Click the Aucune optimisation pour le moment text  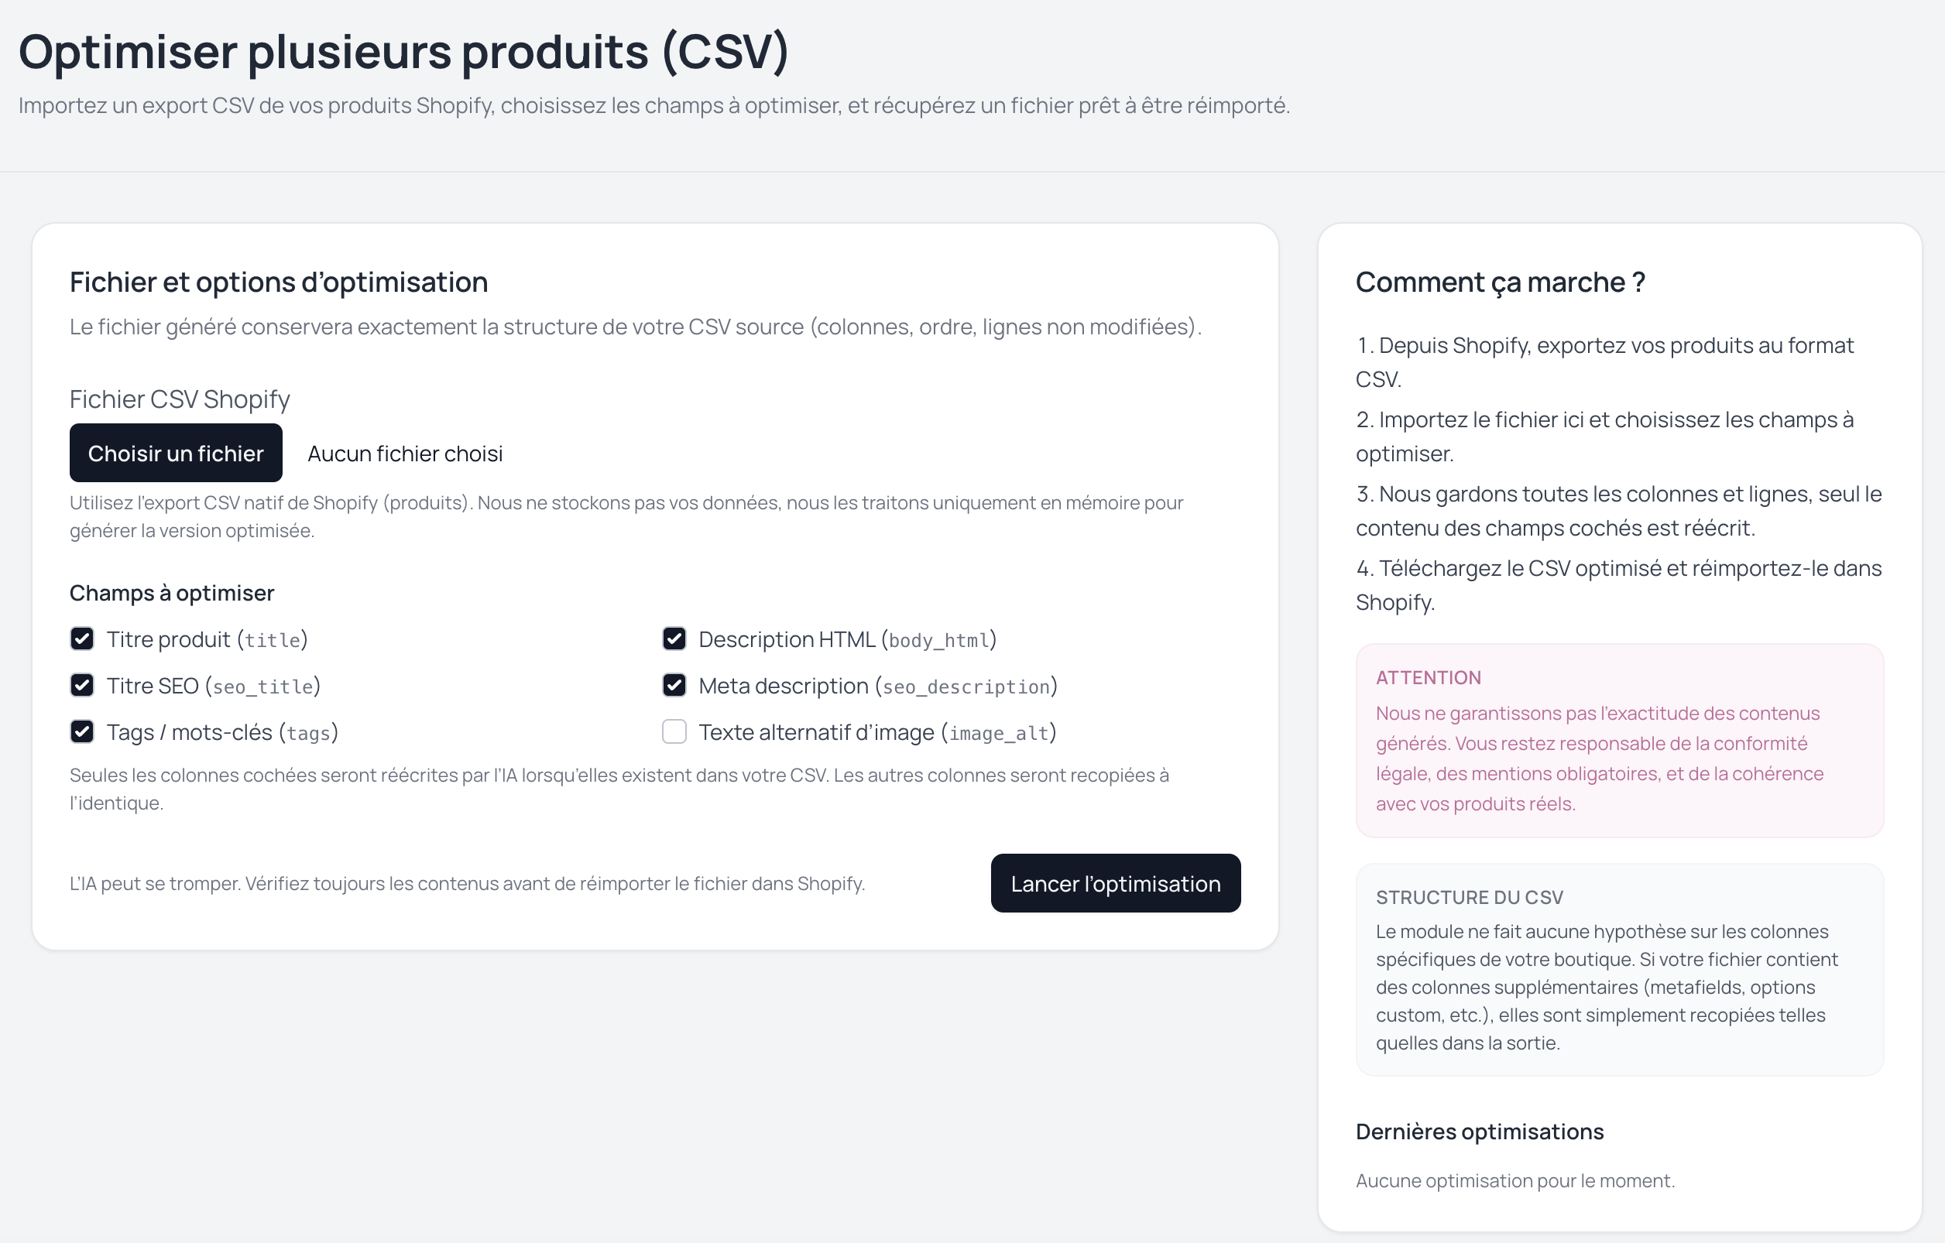[x=1514, y=1180]
